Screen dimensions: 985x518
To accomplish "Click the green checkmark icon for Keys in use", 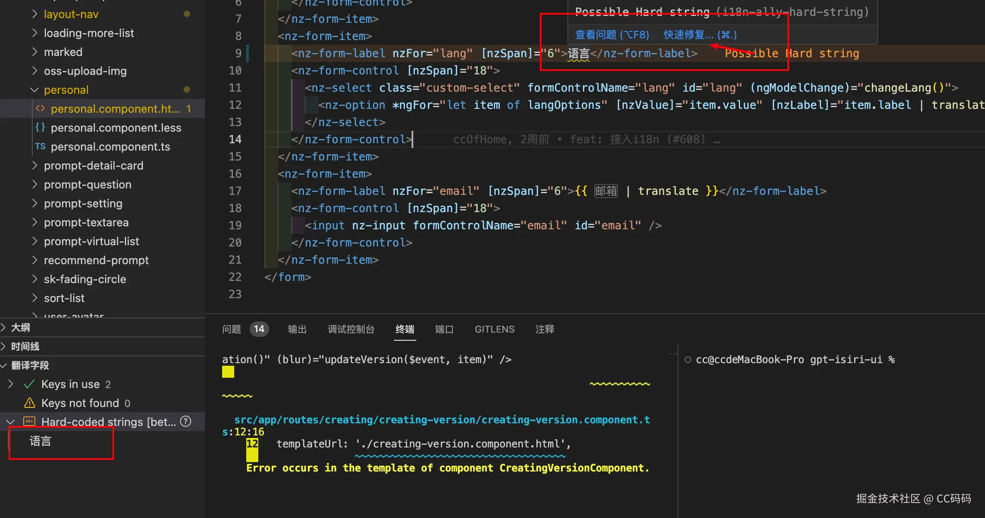I will (x=29, y=384).
